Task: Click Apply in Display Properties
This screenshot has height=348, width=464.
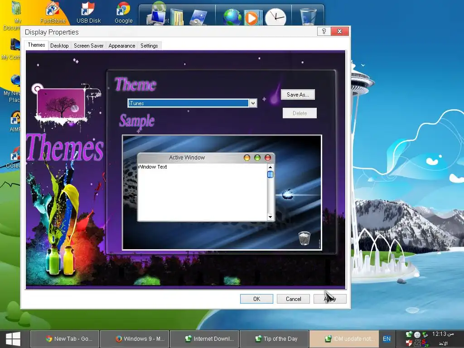Action: coord(330,299)
